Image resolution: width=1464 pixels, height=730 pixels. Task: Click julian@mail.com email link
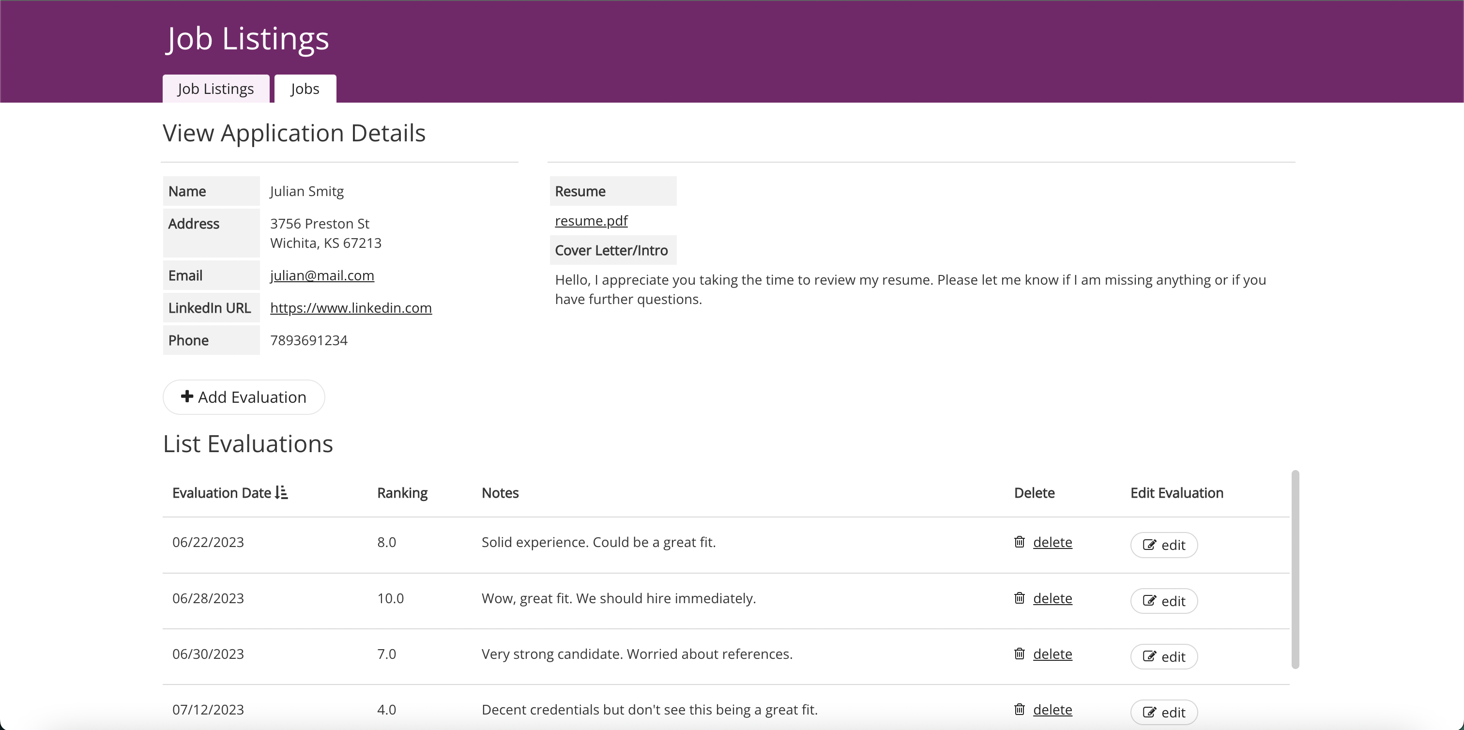click(321, 275)
